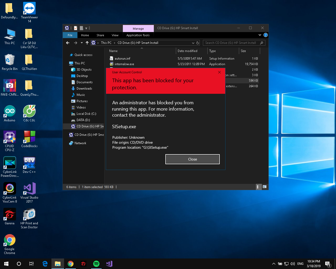Open the File menu in Explorer
Viewport: 336px width, 269px height.
pyautogui.click(x=70, y=35)
